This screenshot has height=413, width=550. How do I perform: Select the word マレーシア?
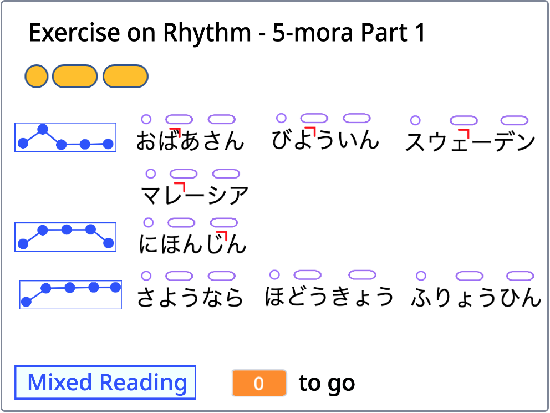195,195
